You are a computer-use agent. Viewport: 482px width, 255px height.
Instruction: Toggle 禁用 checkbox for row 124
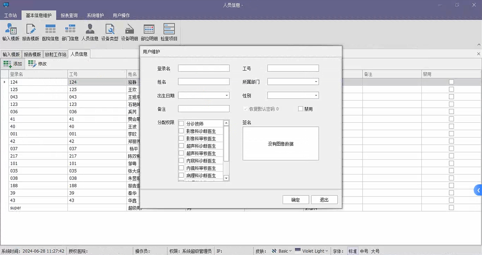[451, 82]
